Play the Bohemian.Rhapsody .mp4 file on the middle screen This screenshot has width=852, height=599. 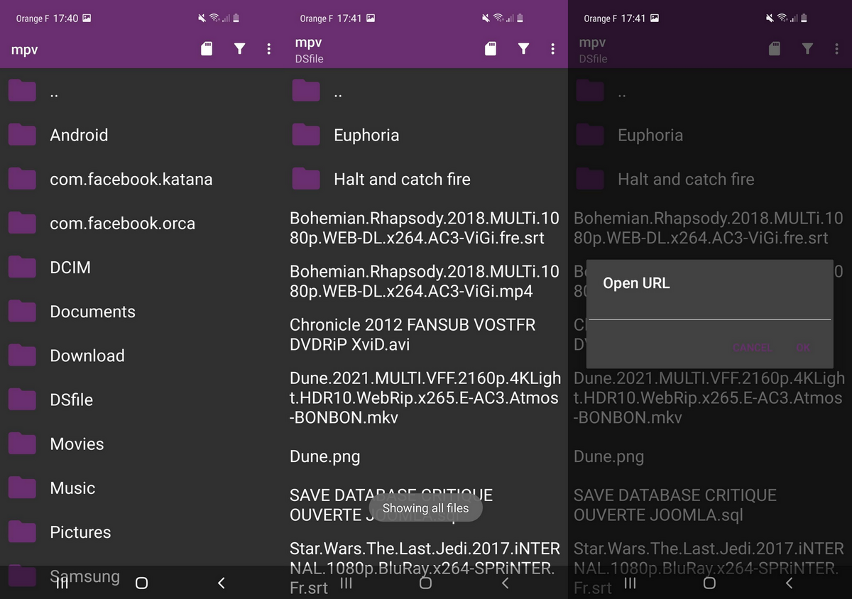[x=426, y=281]
